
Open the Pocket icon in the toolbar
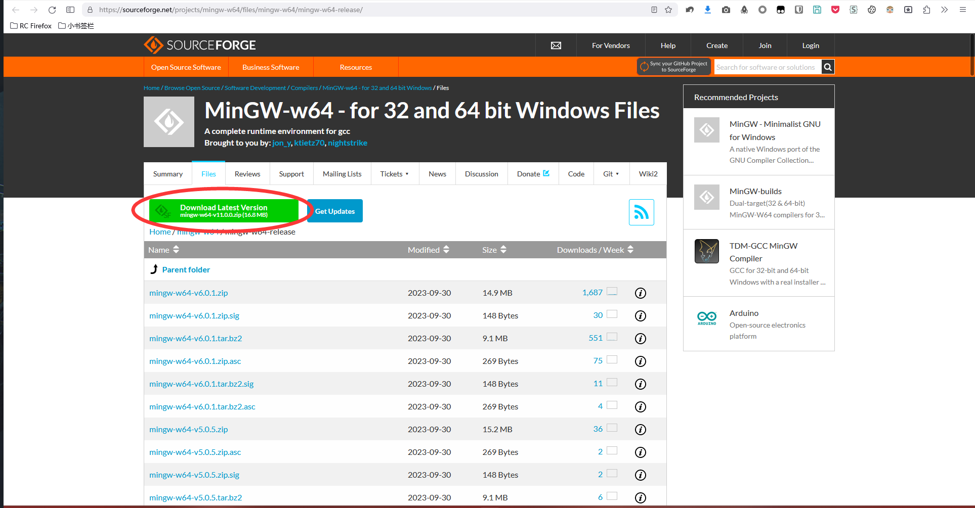coord(835,10)
